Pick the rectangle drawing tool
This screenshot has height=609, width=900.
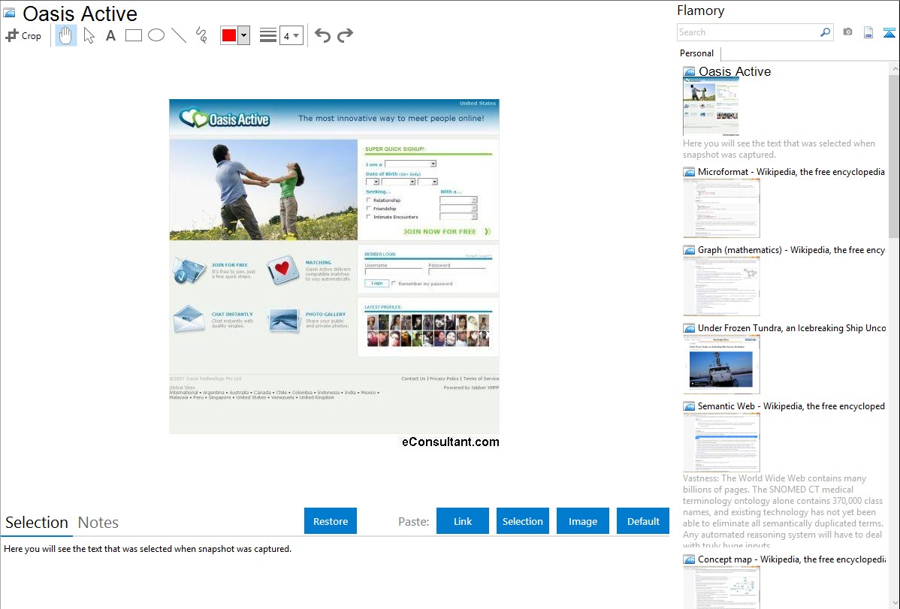click(x=133, y=35)
